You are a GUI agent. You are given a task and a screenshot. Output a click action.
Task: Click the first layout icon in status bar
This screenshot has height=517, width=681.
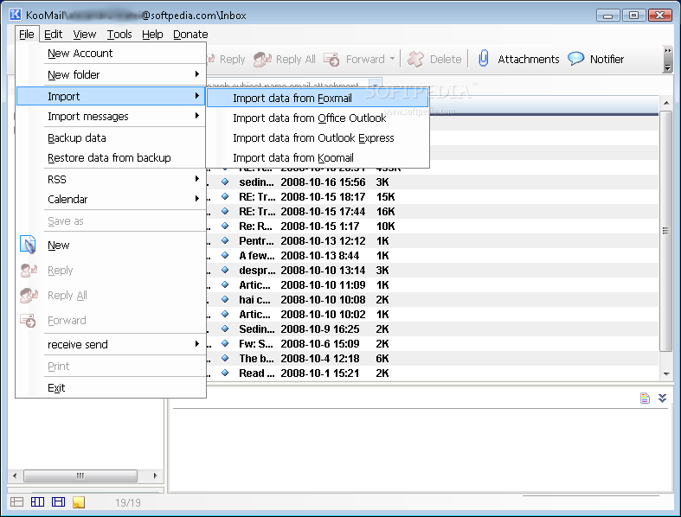coord(17,501)
